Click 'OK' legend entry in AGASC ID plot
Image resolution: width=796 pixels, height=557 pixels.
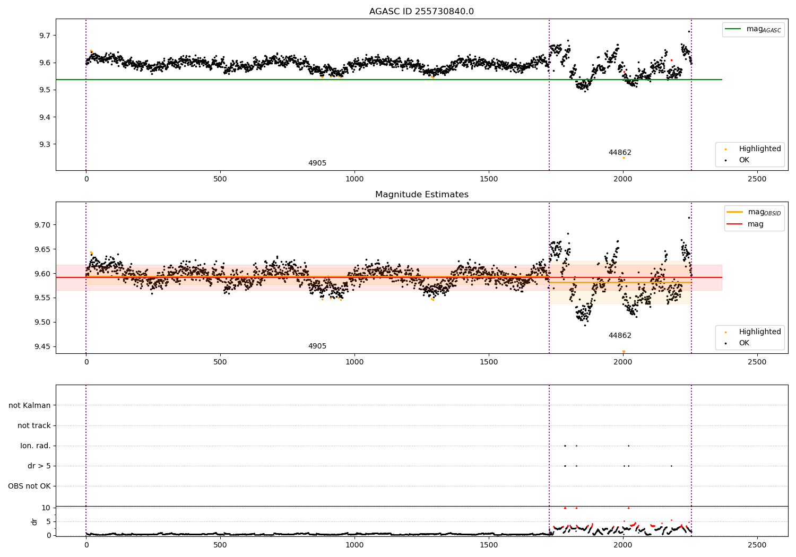click(x=744, y=160)
